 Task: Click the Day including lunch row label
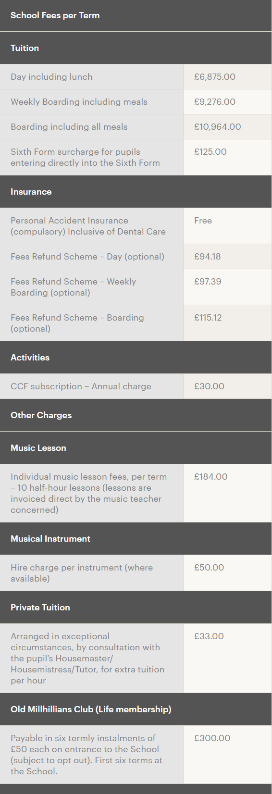51,77
